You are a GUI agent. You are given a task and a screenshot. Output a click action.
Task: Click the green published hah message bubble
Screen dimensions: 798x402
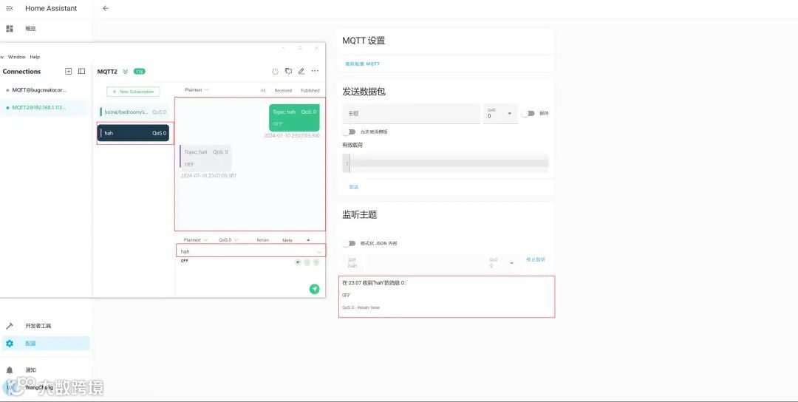click(294, 117)
